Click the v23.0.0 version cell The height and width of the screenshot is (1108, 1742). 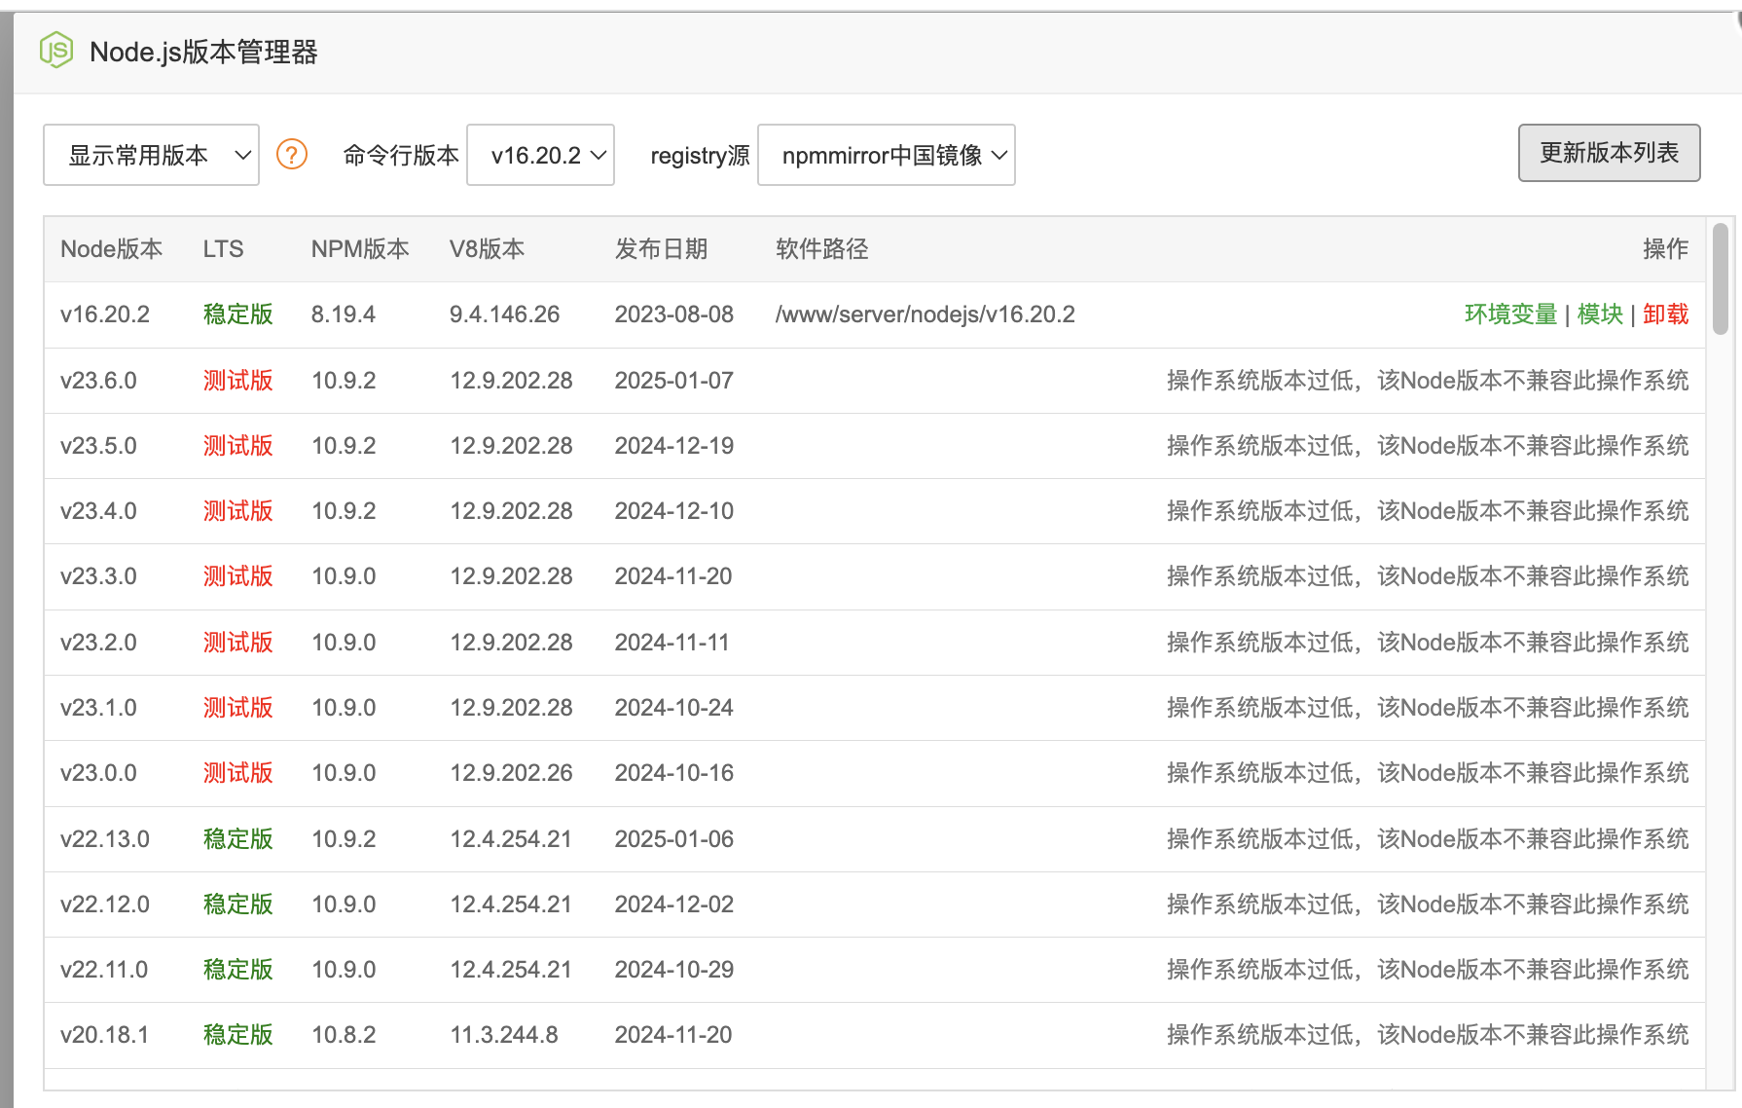click(x=98, y=773)
